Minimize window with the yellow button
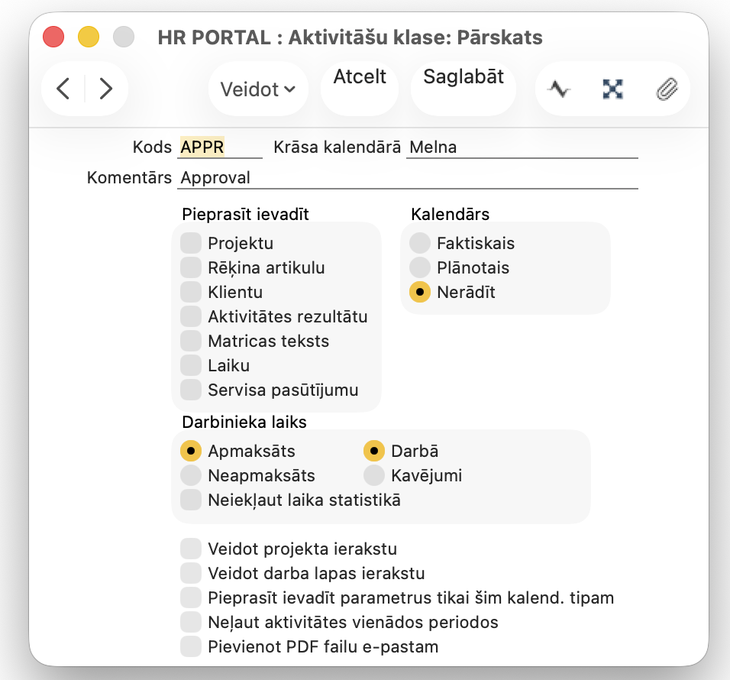This screenshot has width=730, height=680. (89, 37)
